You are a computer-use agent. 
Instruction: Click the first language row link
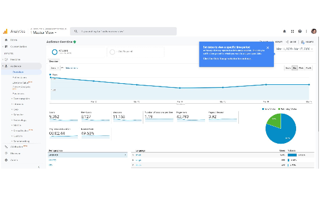click(x=138, y=155)
